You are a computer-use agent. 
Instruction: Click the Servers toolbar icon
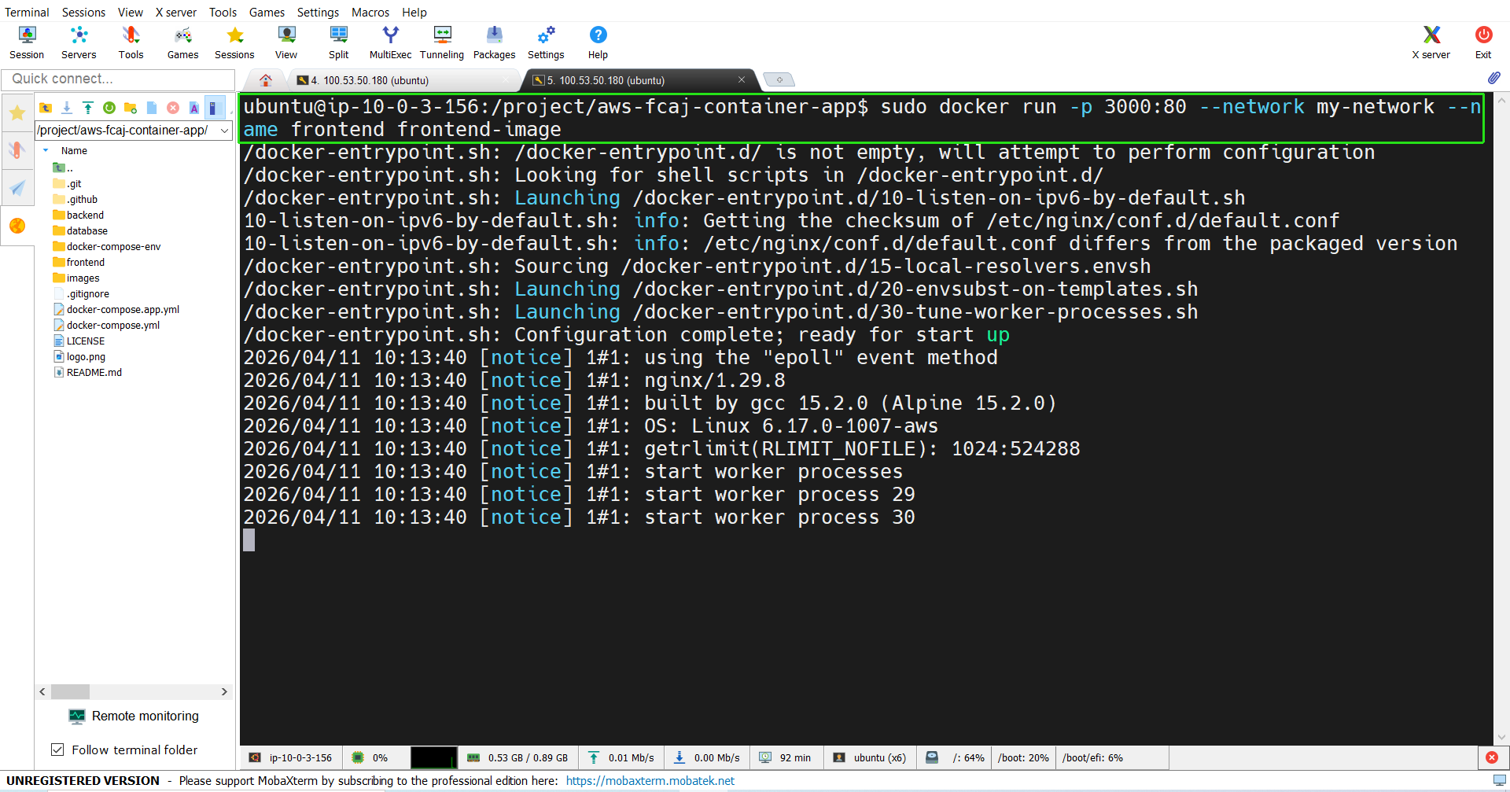[79, 42]
